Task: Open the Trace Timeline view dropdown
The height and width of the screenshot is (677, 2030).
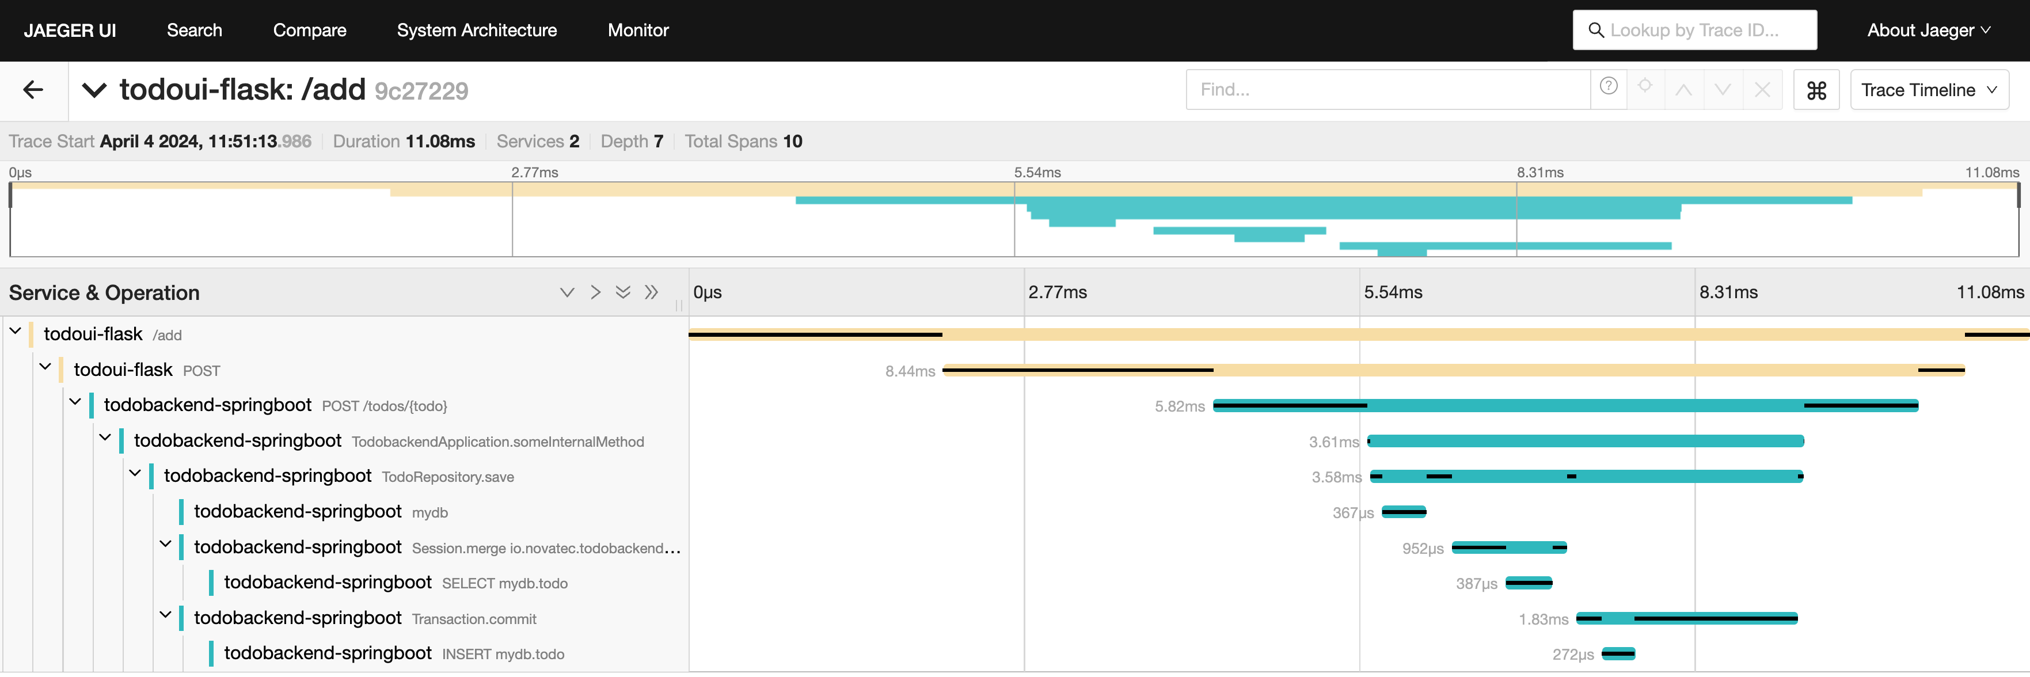Action: point(1928,90)
